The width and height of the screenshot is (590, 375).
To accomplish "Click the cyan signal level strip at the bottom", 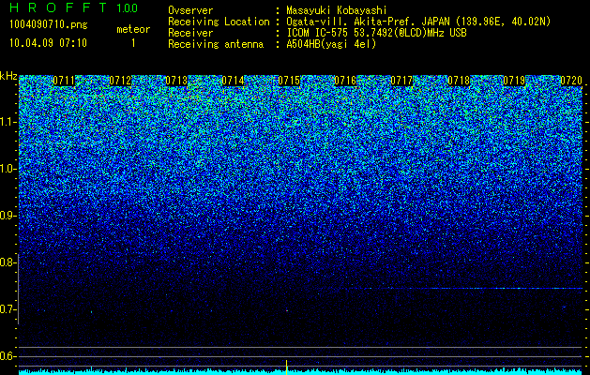I will [x=301, y=372].
